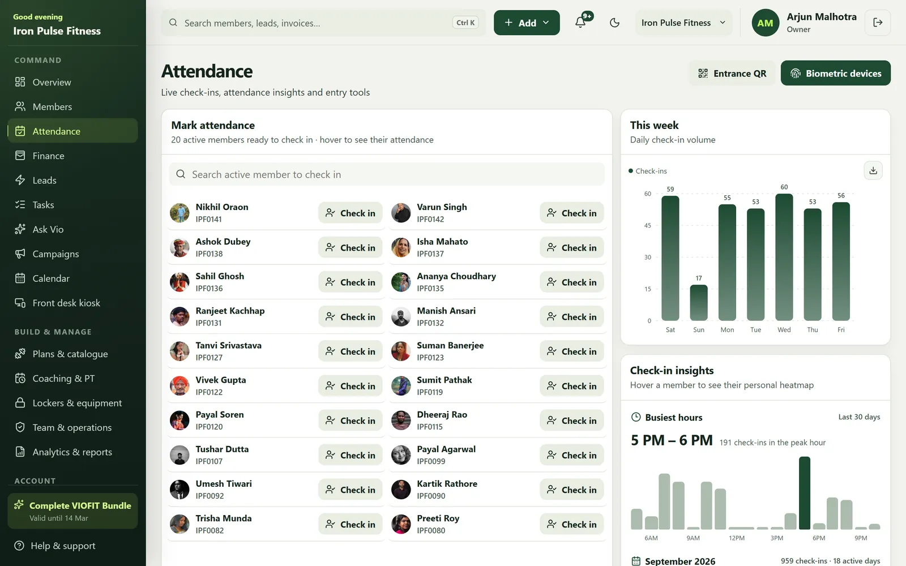906x566 pixels.
Task: Navigate to Analytics & reports
Action: [72, 452]
